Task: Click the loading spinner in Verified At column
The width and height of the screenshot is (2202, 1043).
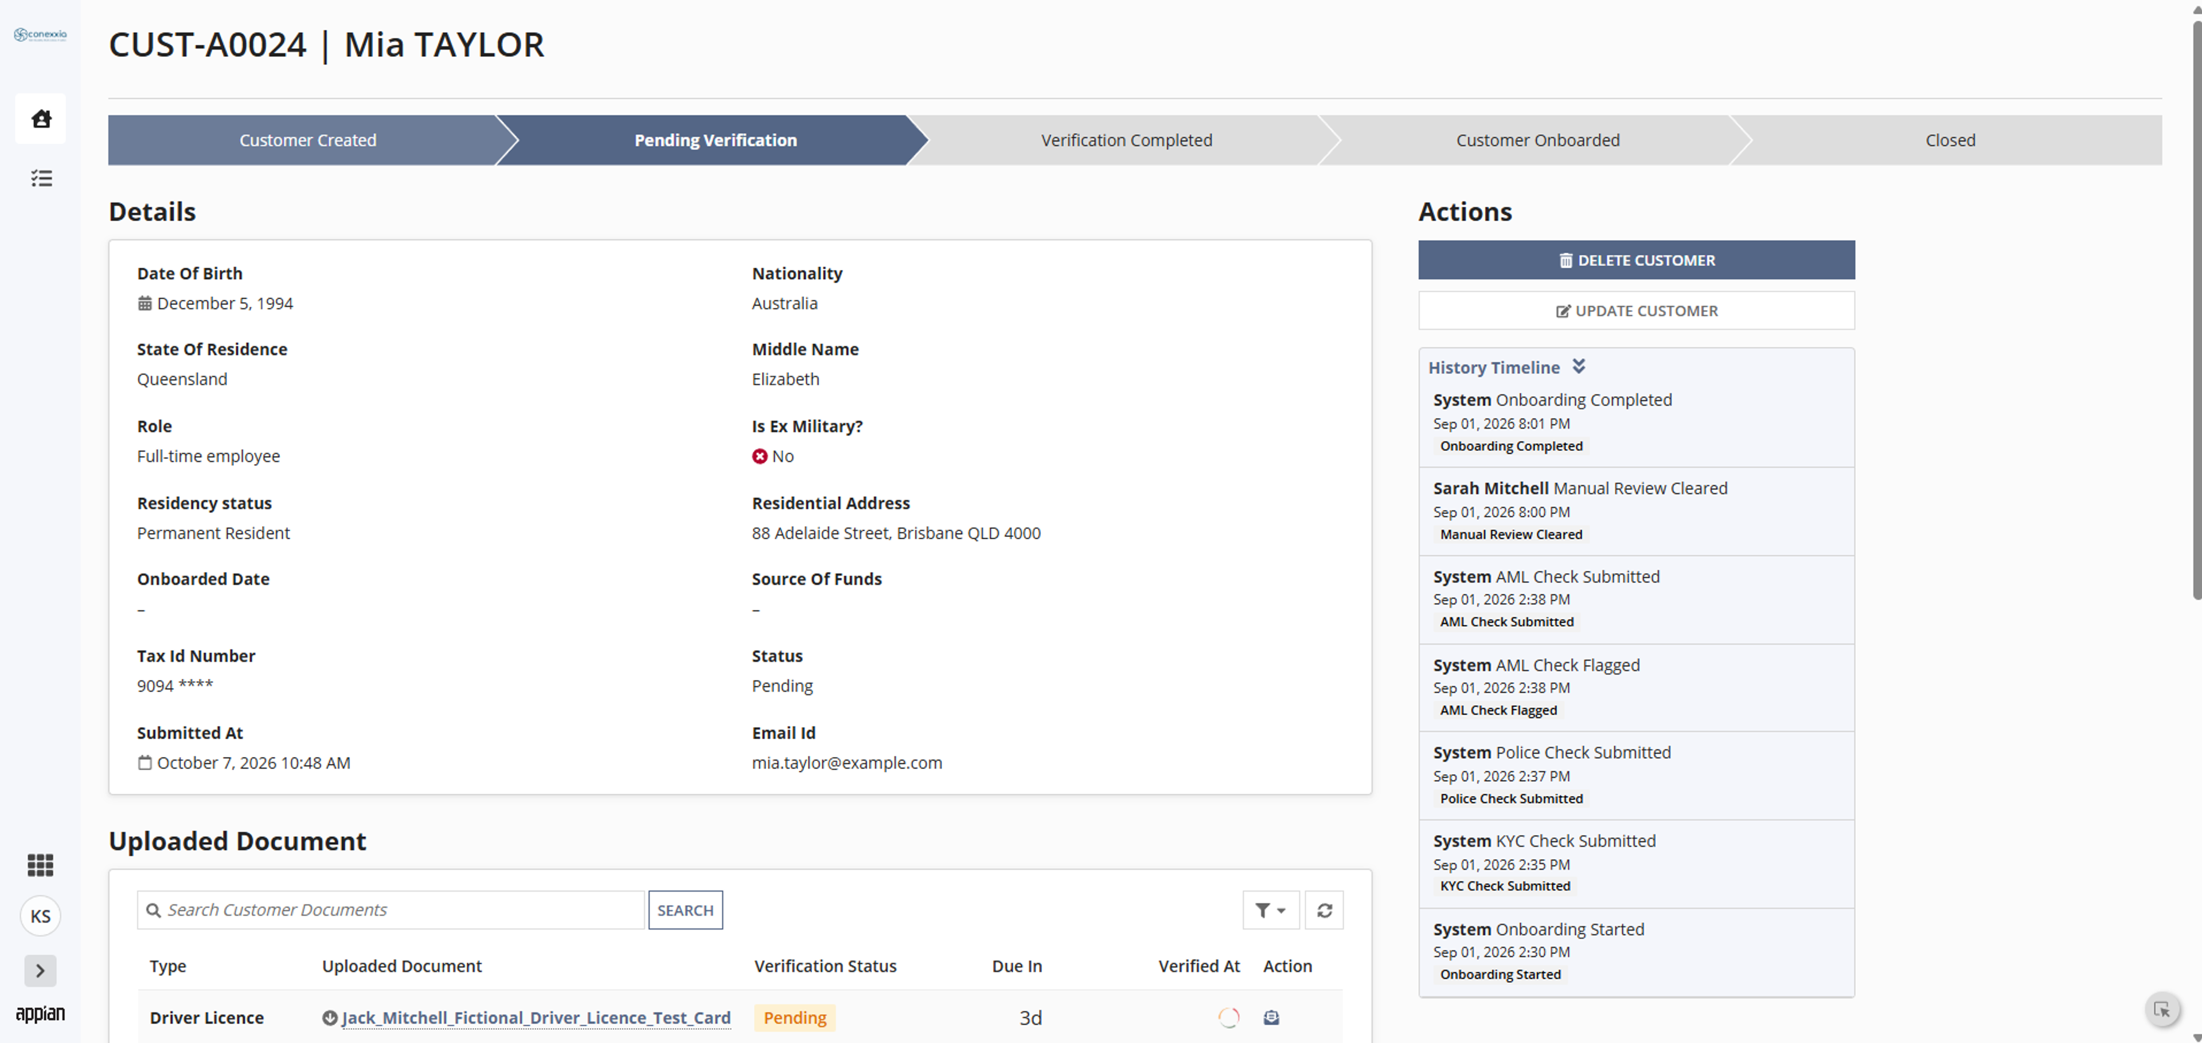Action: 1228,1017
